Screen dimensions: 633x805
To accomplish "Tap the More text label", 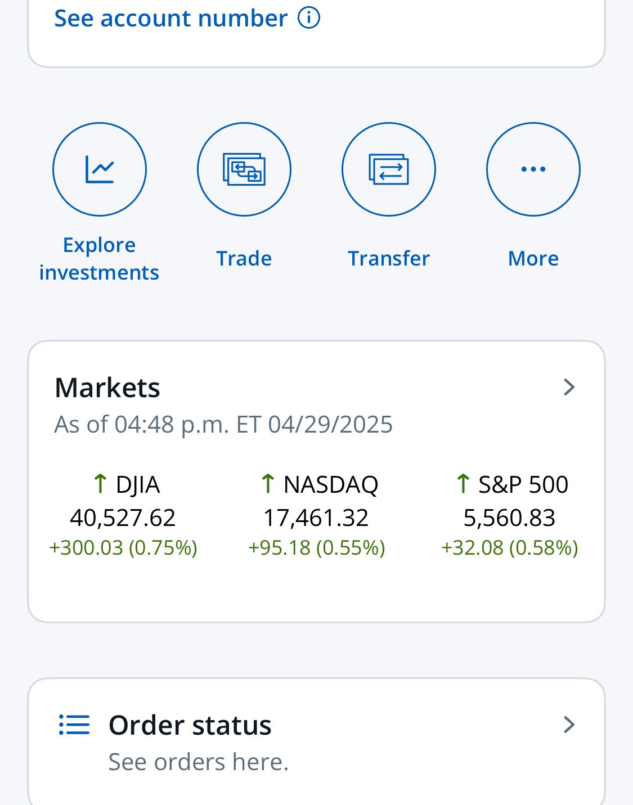I will pyautogui.click(x=533, y=259).
